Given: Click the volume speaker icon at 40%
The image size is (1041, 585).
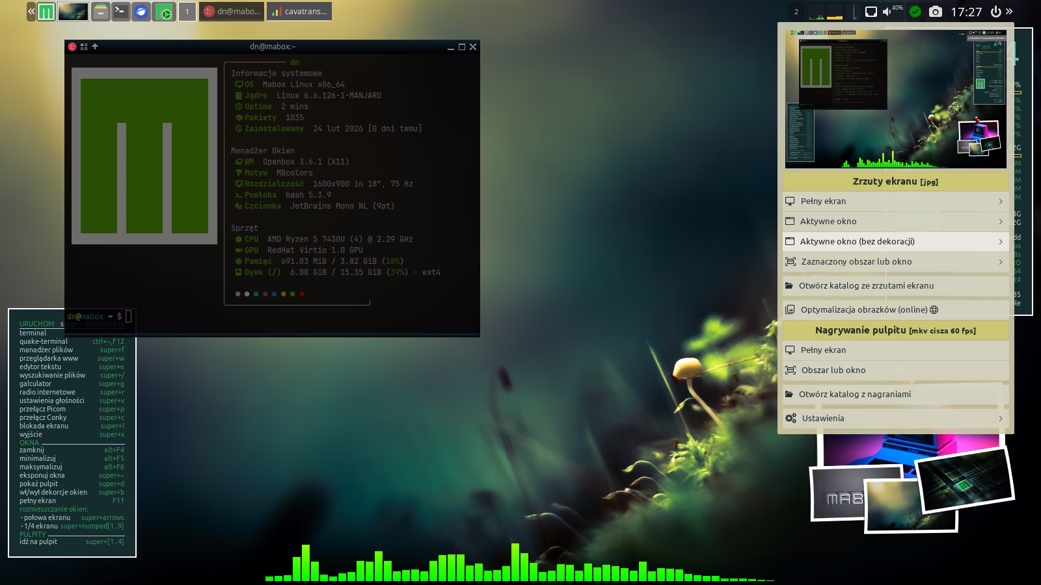Looking at the screenshot, I should [887, 12].
